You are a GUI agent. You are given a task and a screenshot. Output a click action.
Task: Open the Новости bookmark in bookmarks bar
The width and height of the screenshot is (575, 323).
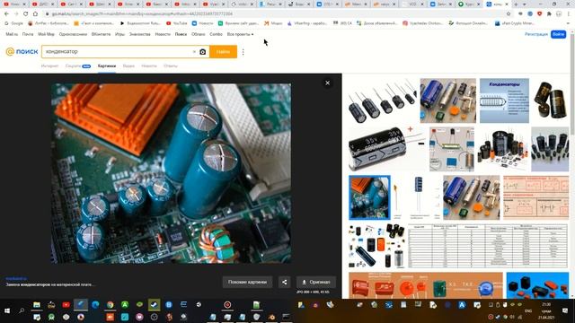coord(203,23)
